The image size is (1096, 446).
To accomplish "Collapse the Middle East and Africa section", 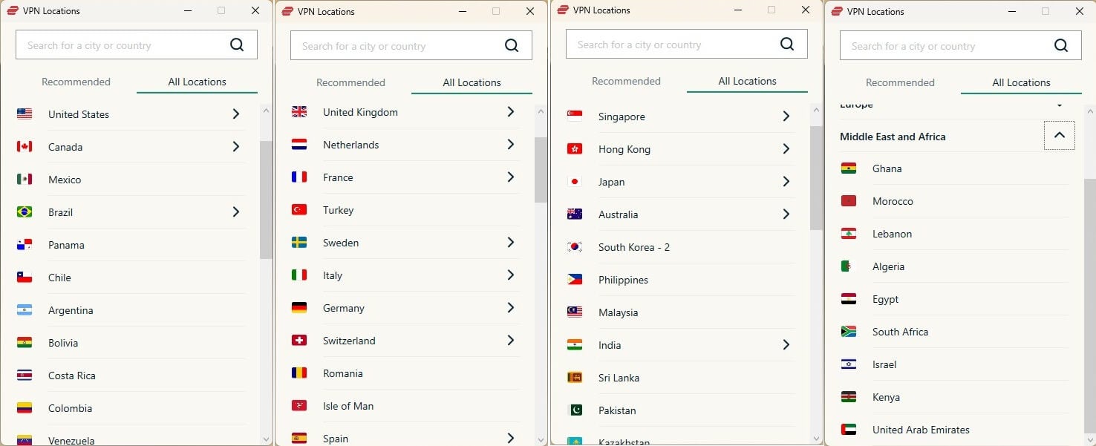I will 1060,136.
